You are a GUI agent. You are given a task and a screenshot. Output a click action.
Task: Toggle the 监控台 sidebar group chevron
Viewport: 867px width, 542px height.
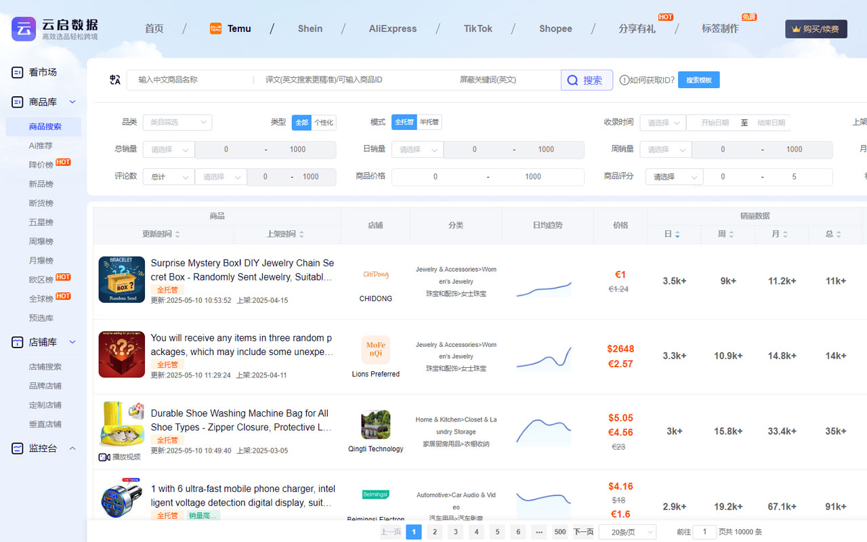72,449
